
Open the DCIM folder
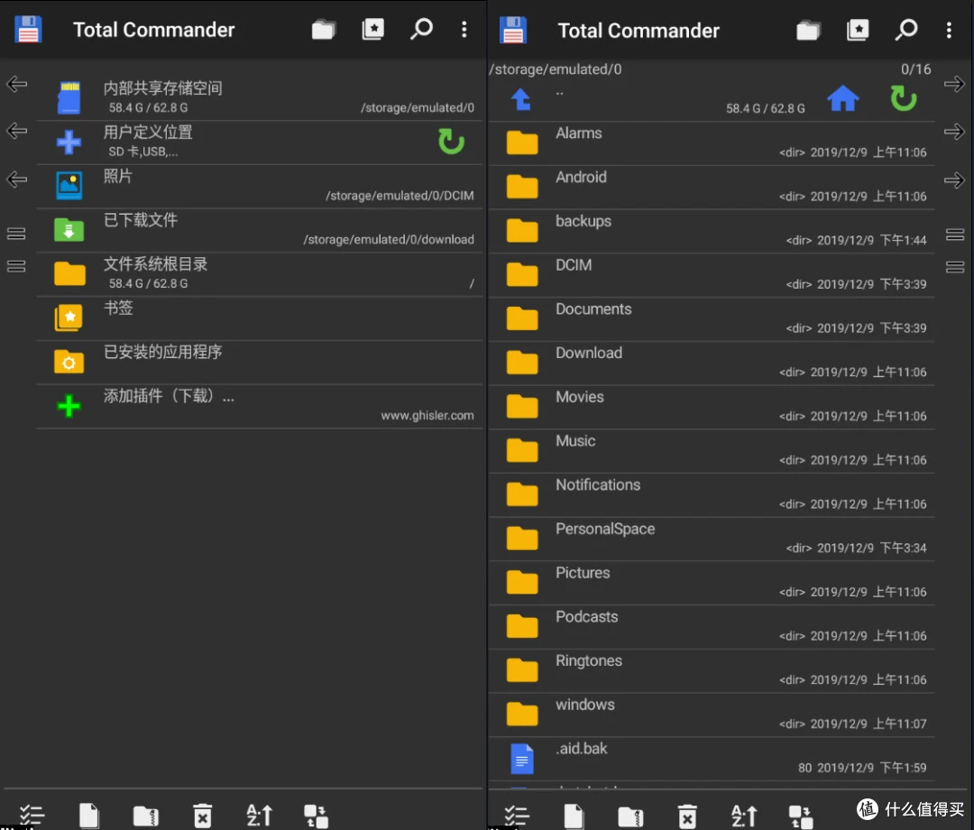(x=712, y=276)
